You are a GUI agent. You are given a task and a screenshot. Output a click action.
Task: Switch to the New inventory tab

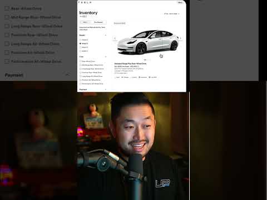[85, 22]
